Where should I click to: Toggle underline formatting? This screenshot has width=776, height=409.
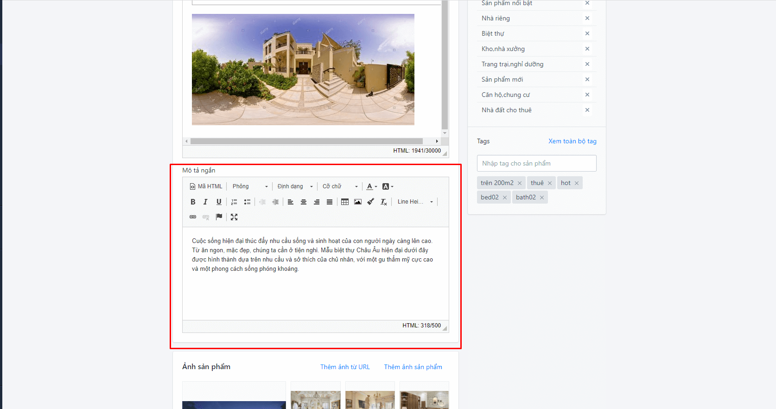(x=219, y=202)
